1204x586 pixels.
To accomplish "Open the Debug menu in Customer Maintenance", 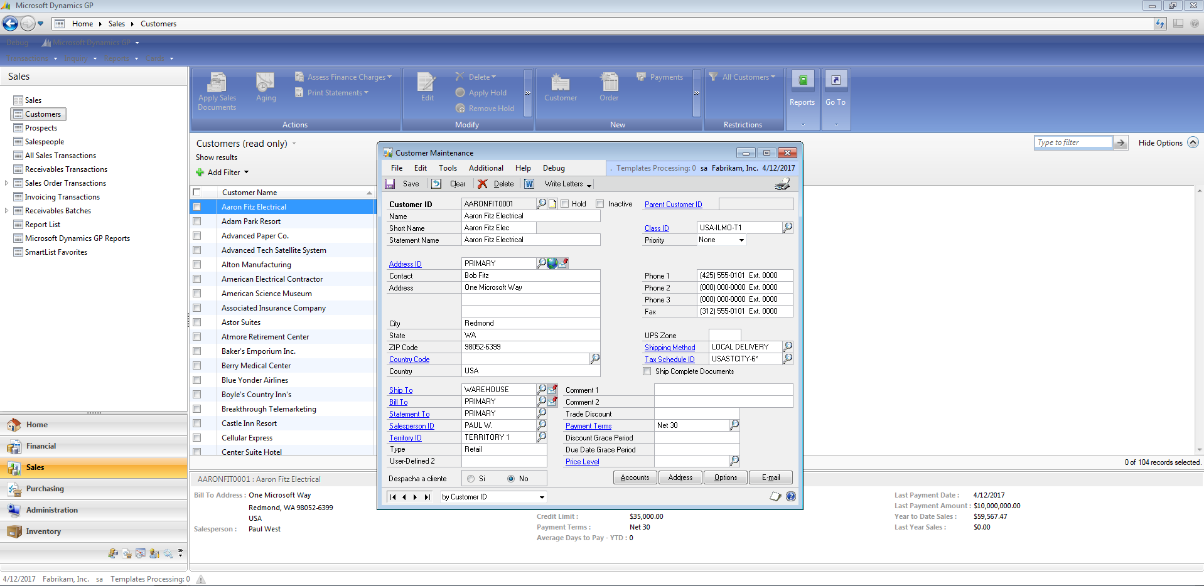I will (554, 168).
